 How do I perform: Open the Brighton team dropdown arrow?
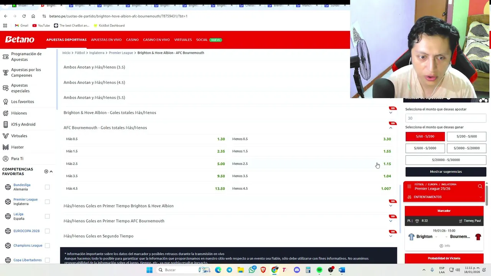(436, 237)
